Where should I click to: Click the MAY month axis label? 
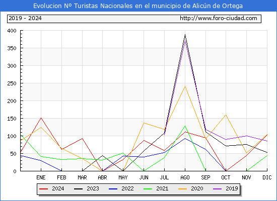[x=123, y=177]
